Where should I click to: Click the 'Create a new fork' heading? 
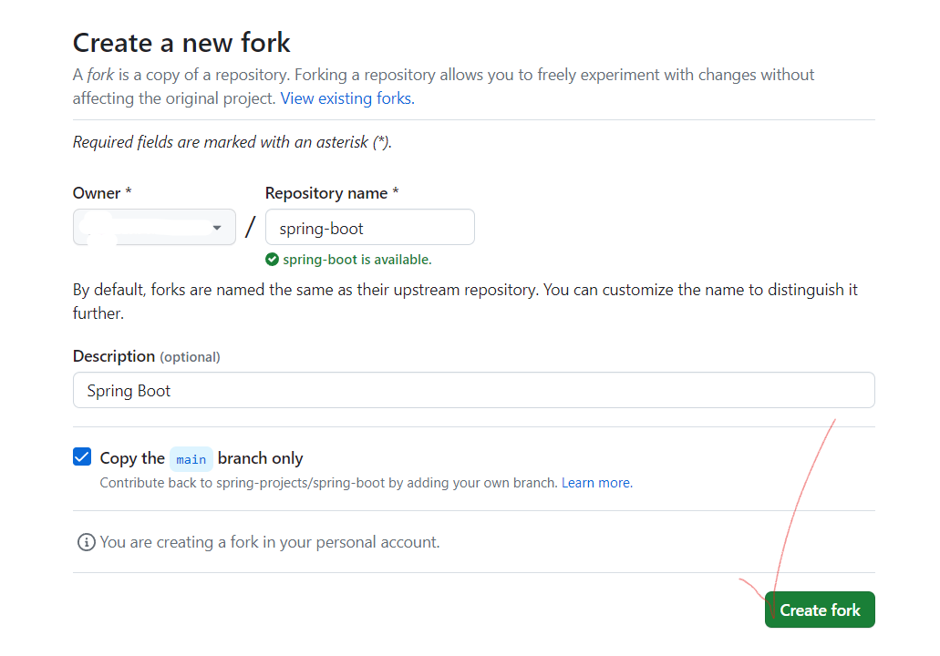coord(181,43)
